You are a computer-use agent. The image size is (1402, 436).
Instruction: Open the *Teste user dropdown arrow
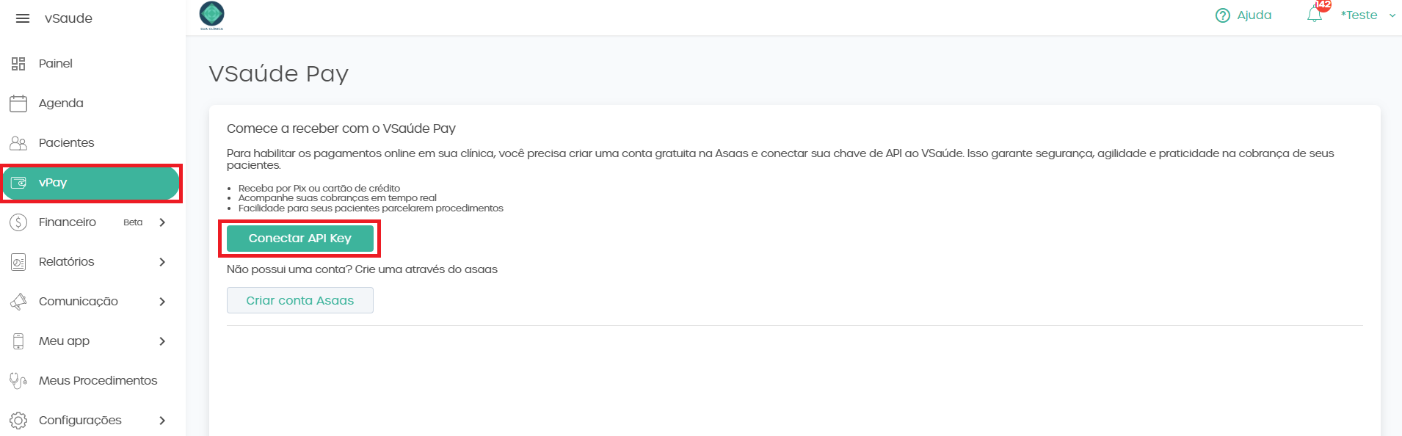[x=1392, y=15]
